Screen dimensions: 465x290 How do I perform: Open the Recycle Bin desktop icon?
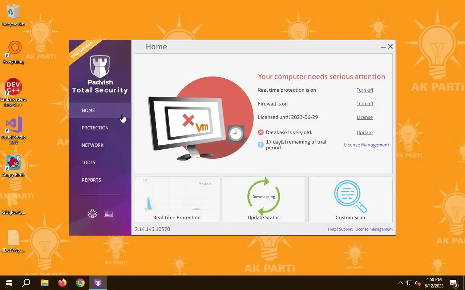(x=13, y=15)
